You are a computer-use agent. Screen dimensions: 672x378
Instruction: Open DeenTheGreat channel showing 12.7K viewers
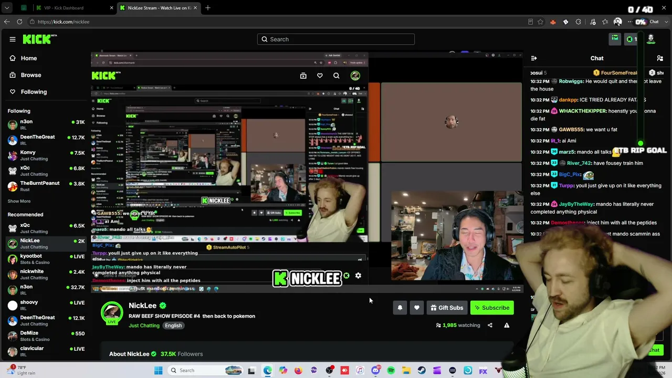pos(46,140)
